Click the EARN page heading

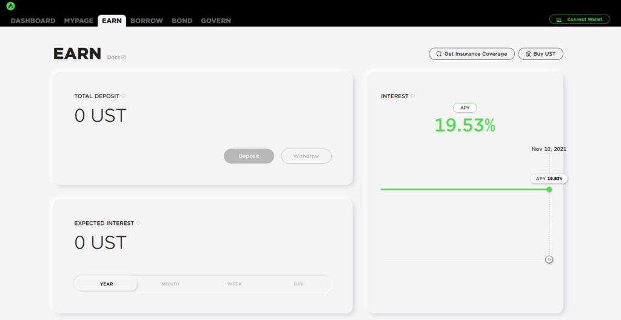click(x=77, y=54)
